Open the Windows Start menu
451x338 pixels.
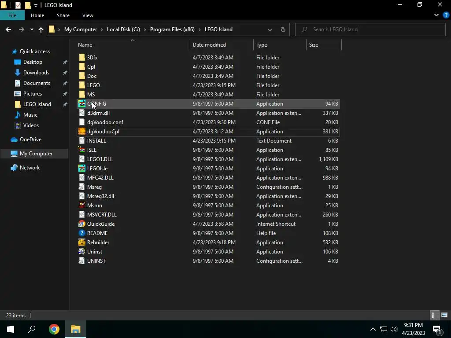click(x=11, y=329)
